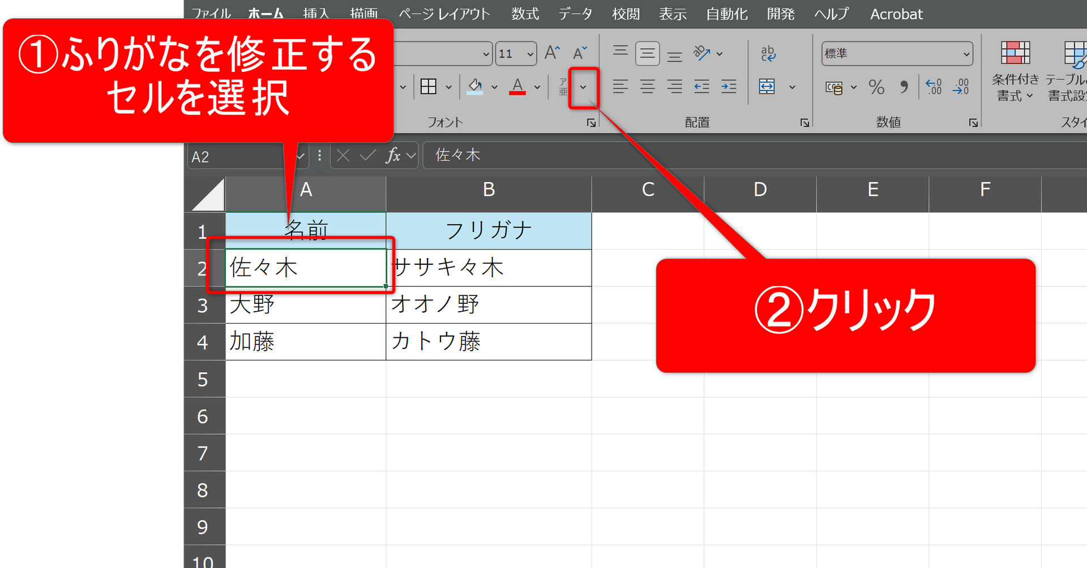
Task: Switch to the データ ribbon tab
Action: [x=575, y=14]
